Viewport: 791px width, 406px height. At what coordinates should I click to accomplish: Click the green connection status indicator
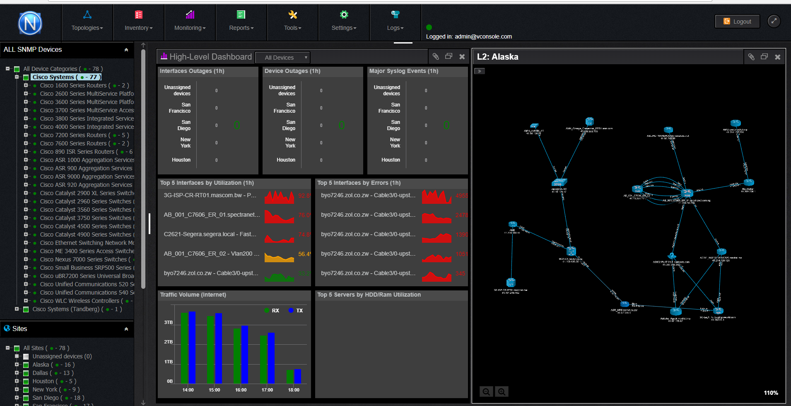429,27
